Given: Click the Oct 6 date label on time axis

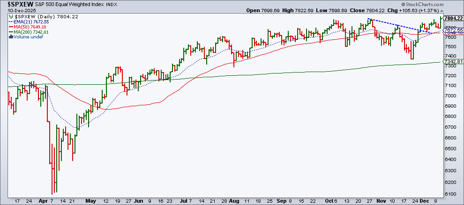Looking at the screenshot, I should [330, 200].
